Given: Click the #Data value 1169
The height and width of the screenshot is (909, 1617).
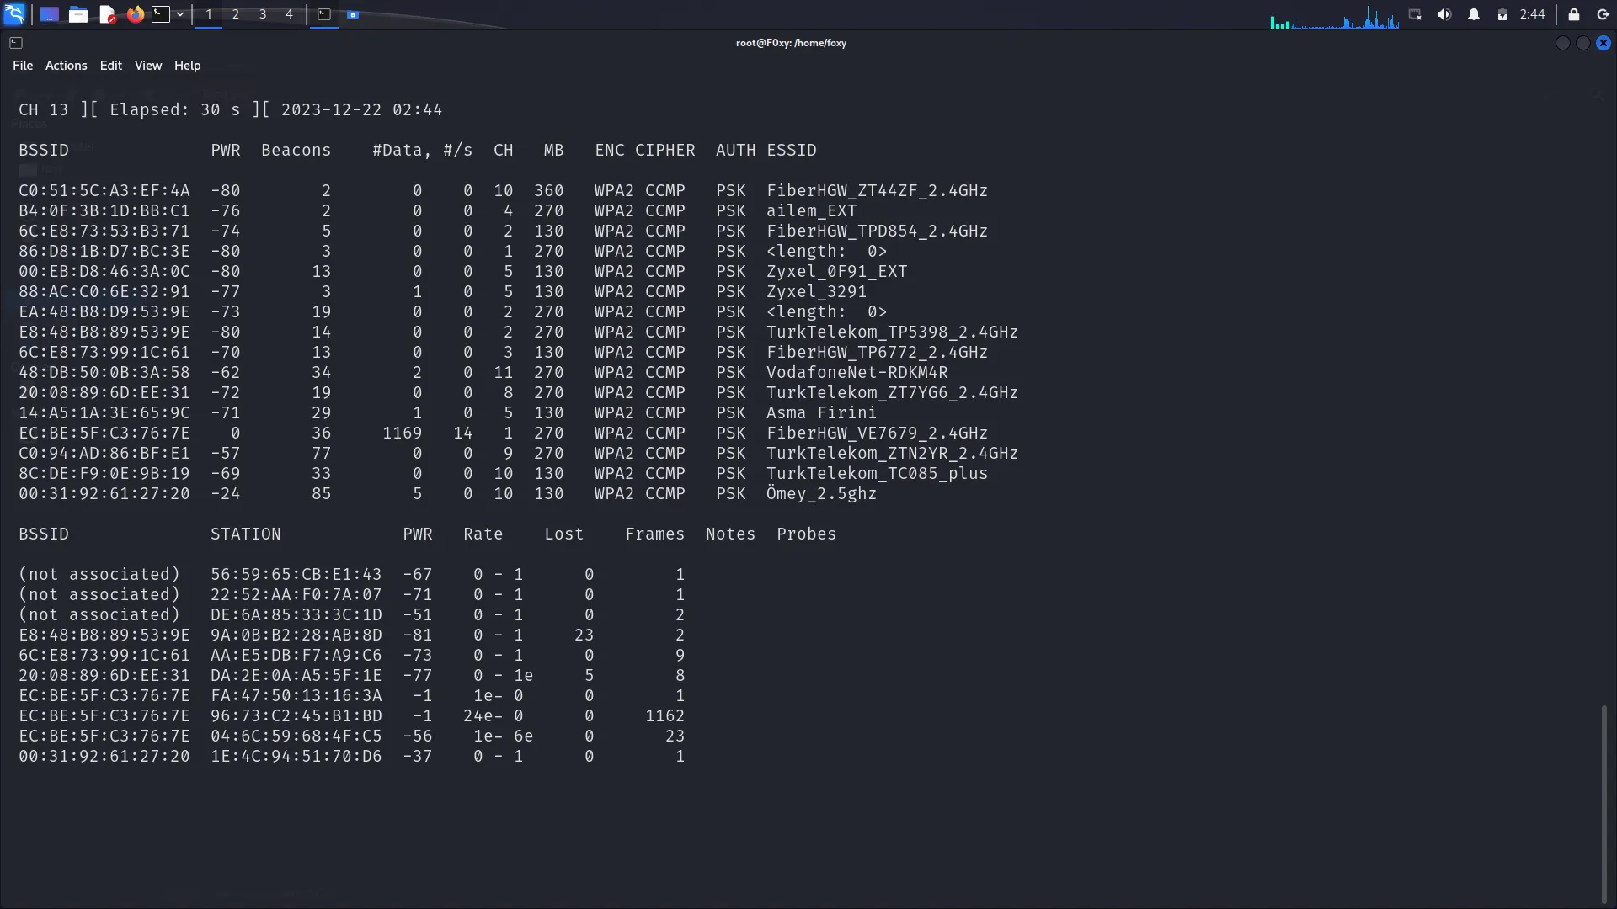Looking at the screenshot, I should (403, 433).
